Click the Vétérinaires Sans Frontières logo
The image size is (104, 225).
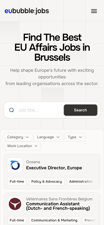pyautogui.click(x=15, y=204)
